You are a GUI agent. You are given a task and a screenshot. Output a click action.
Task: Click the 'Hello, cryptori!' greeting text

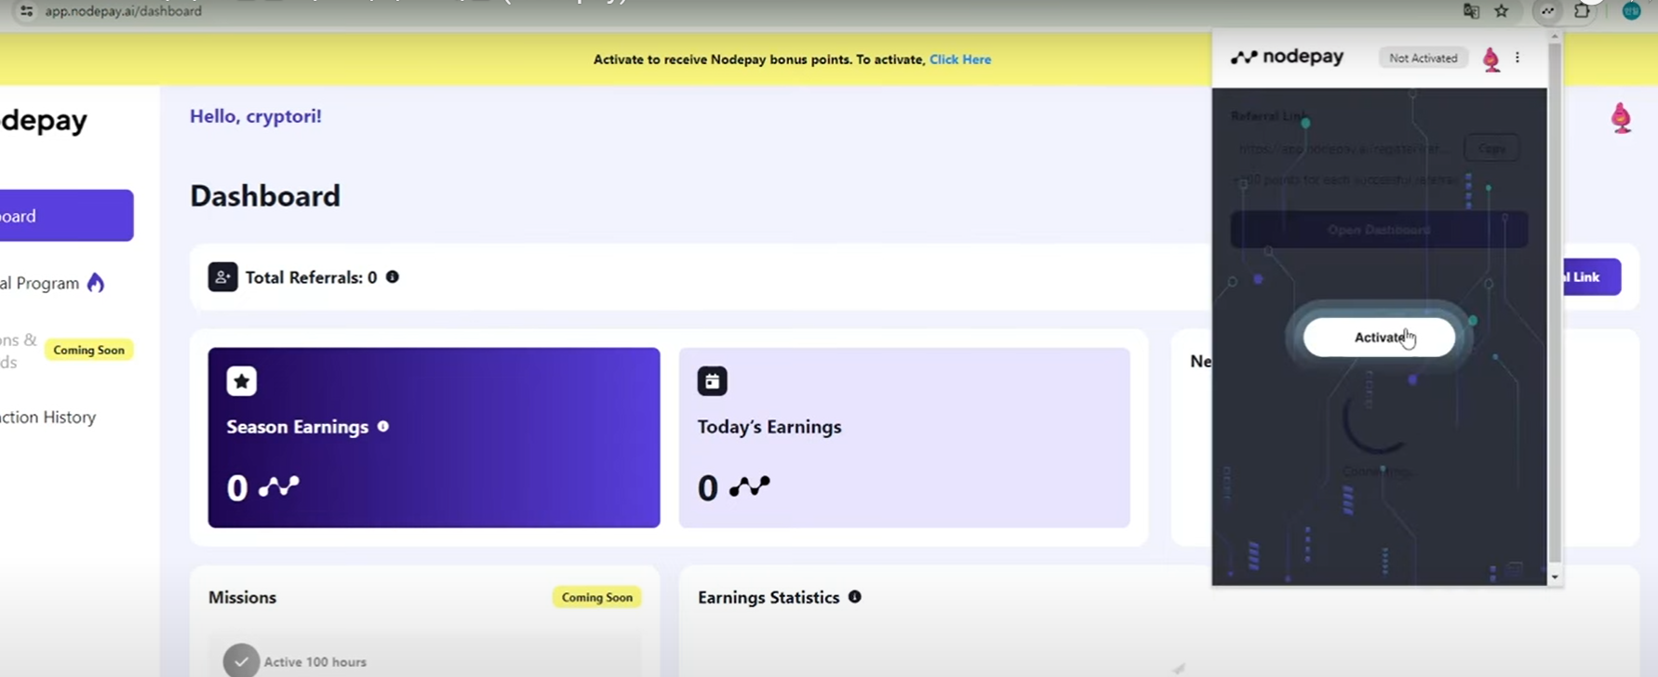click(x=256, y=116)
